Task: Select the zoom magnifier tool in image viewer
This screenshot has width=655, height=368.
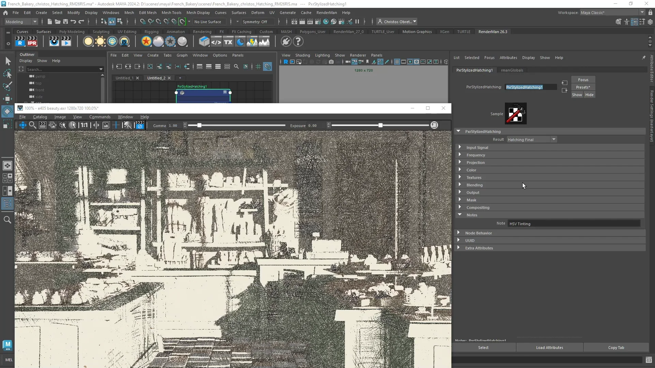Action: pos(32,125)
